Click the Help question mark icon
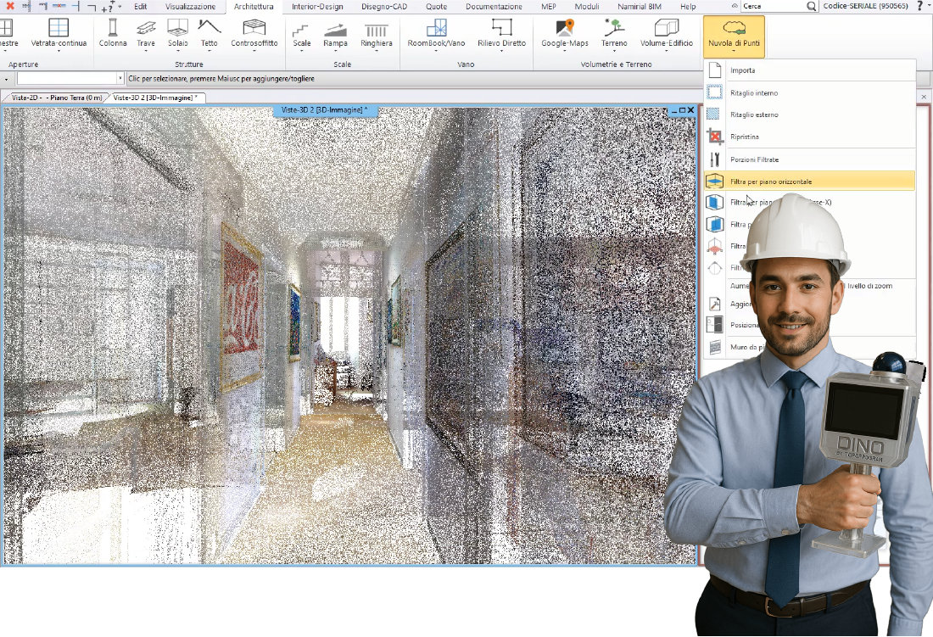Screen dimensions: 933x637 tap(919, 6)
